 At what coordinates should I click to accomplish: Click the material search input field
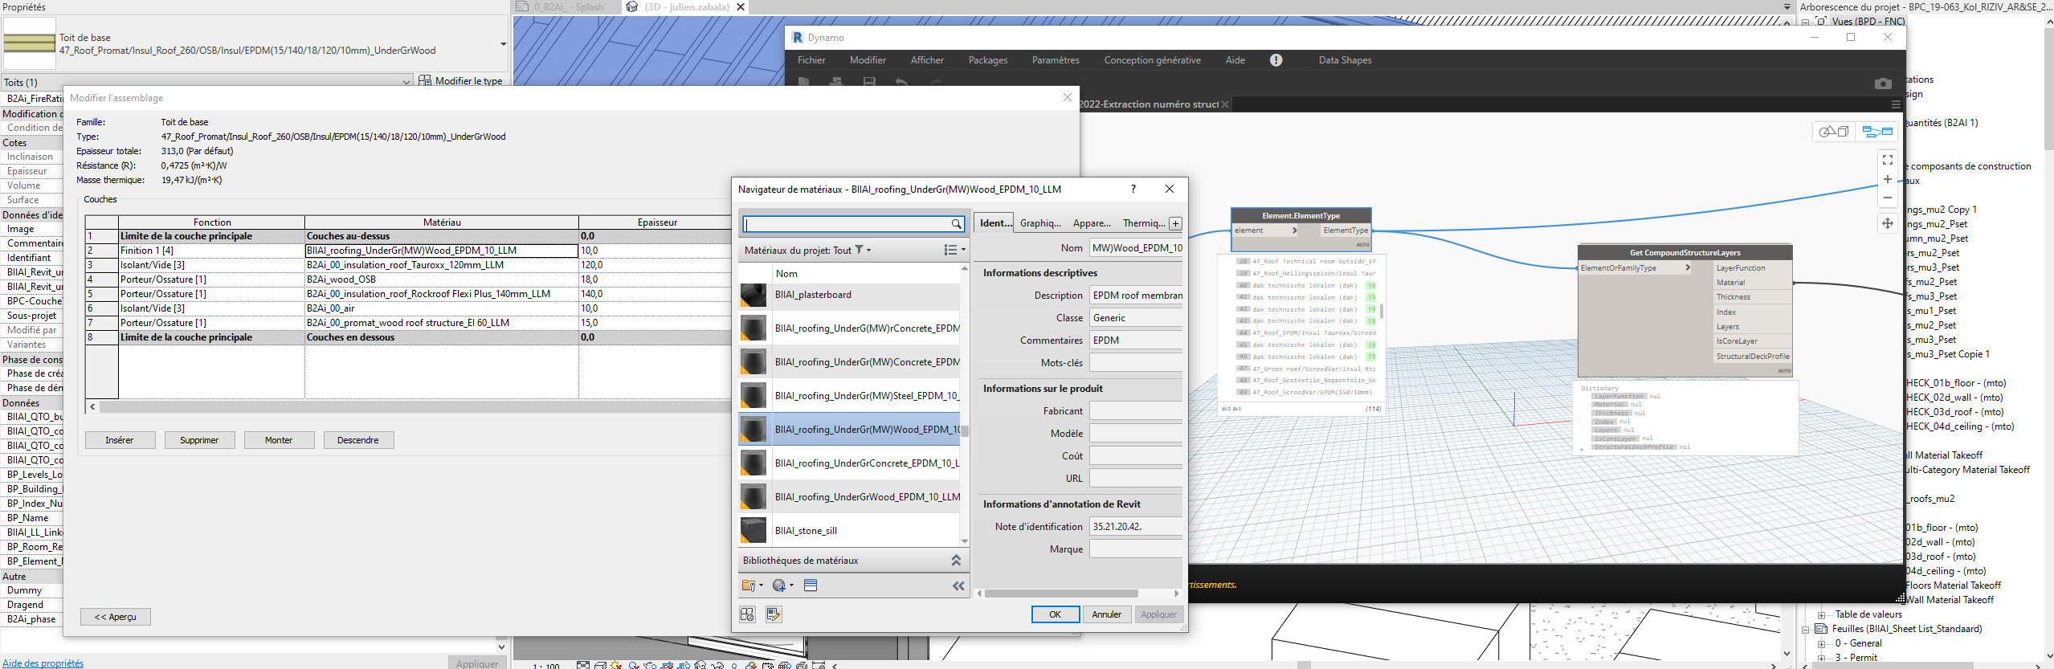847,224
